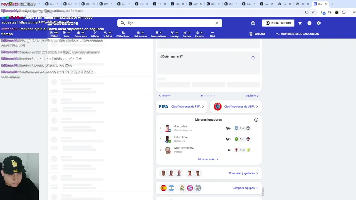Click Mike Havekotte's player photo
This screenshot has height=200, width=356.
point(168,150)
